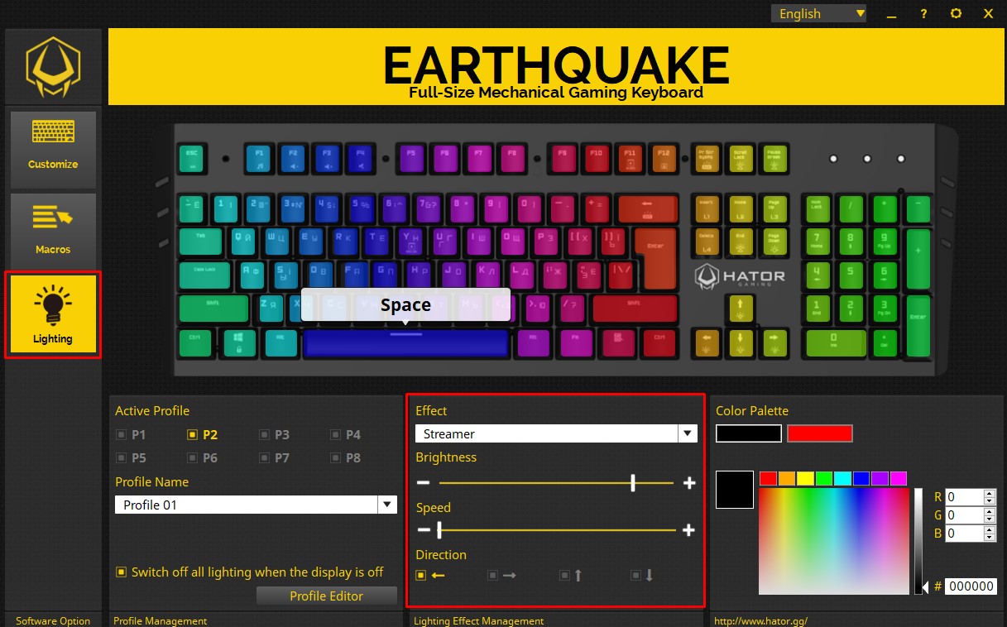Select the Pr Scr key
Image resolution: width=1007 pixels, height=627 pixels.
pyautogui.click(x=707, y=157)
